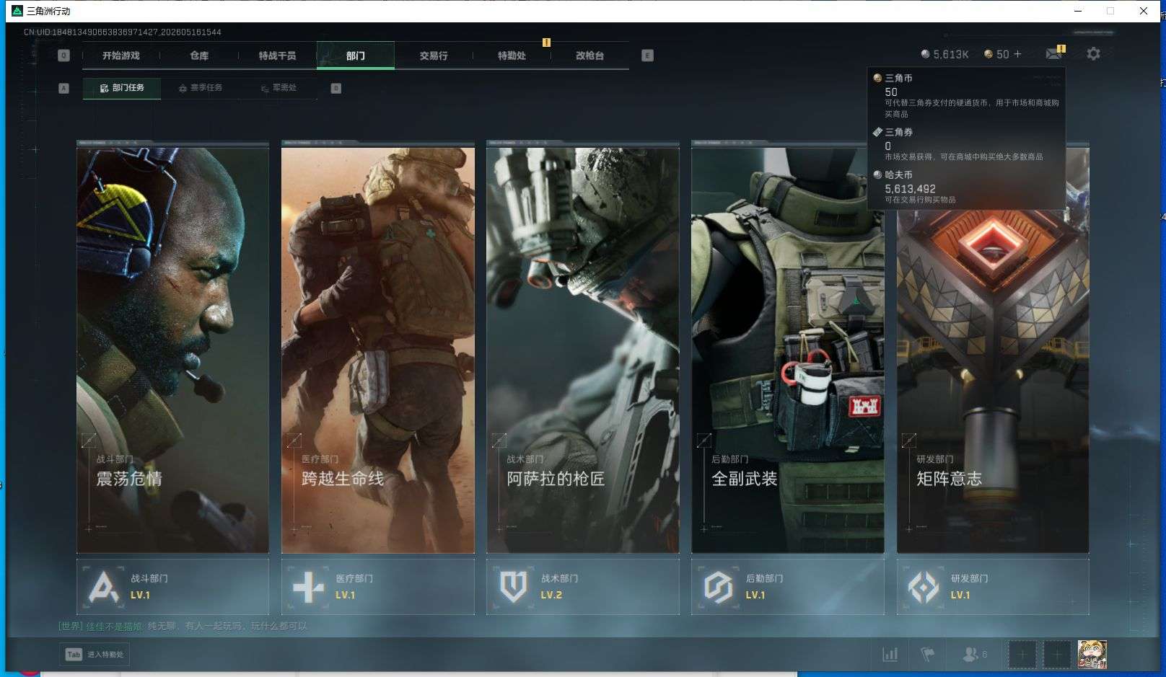
Task: Open the 特勤处 tab
Action: pos(512,56)
